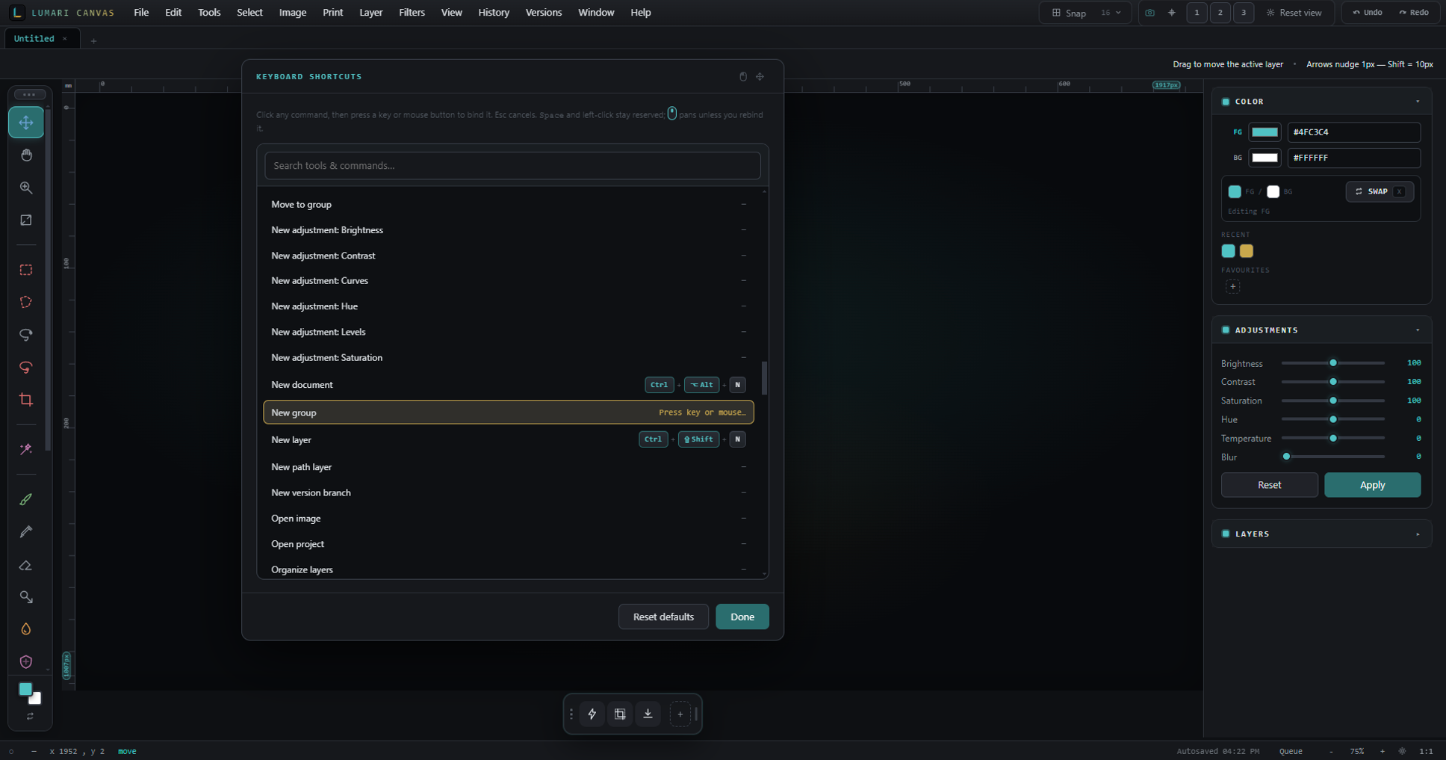
Task: Click the foreground color swatch in Color panel
Action: pos(1265,132)
